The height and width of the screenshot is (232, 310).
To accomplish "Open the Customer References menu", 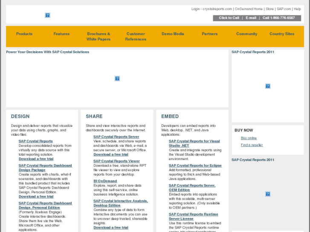I will (136, 37).
